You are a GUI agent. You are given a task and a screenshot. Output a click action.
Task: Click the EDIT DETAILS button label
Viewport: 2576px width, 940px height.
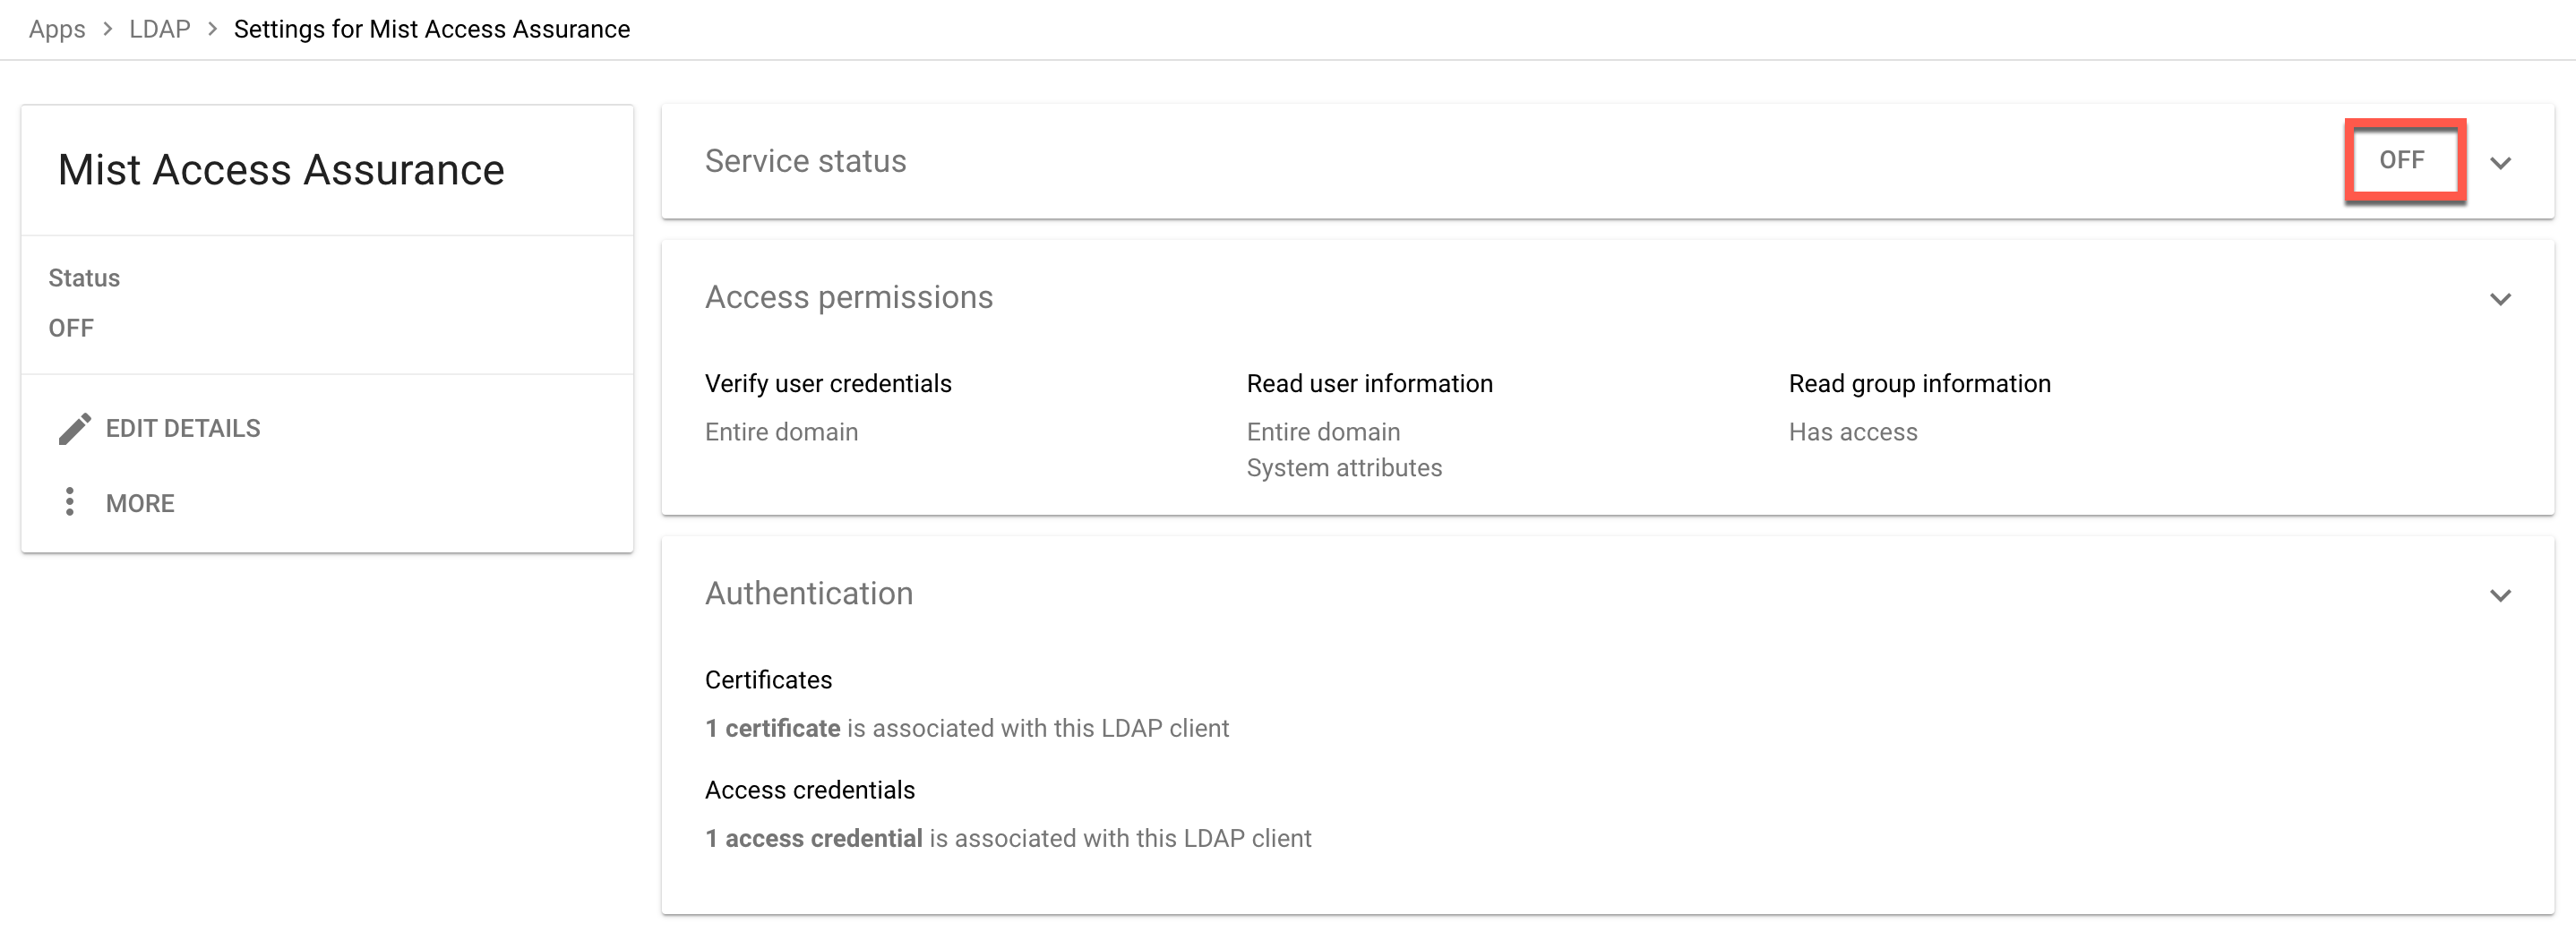183,429
